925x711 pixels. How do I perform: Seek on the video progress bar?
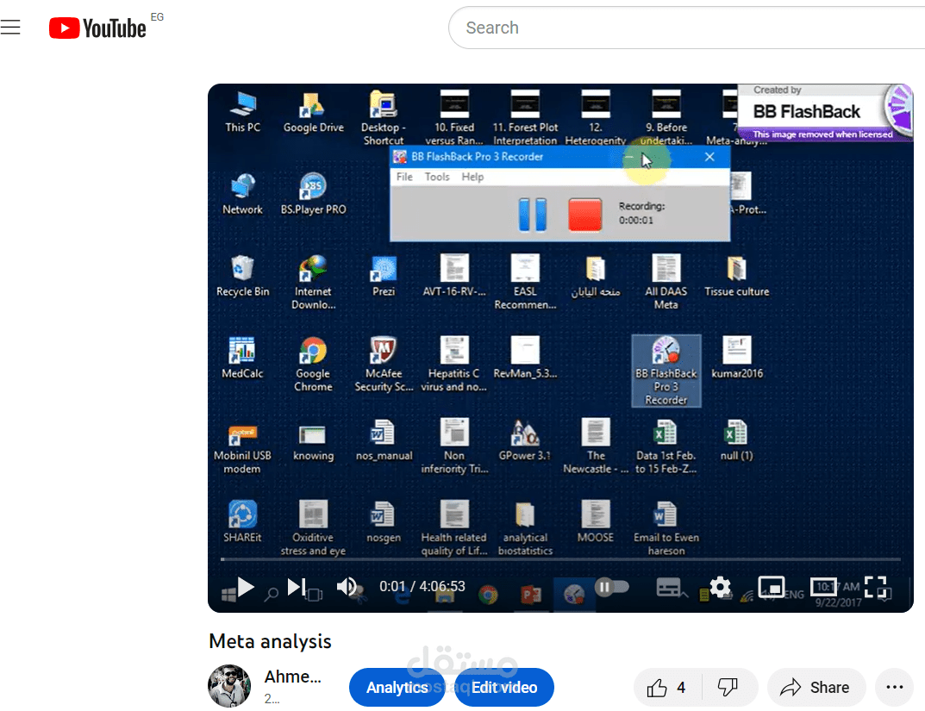tap(560, 558)
